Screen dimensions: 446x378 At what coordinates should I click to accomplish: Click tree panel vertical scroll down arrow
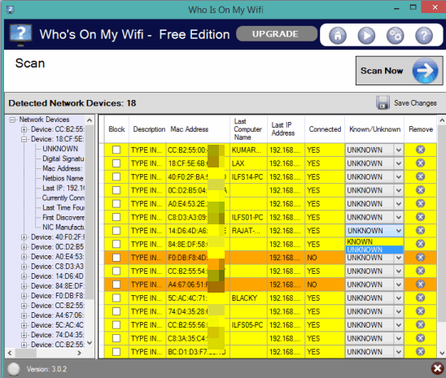[x=90, y=343]
